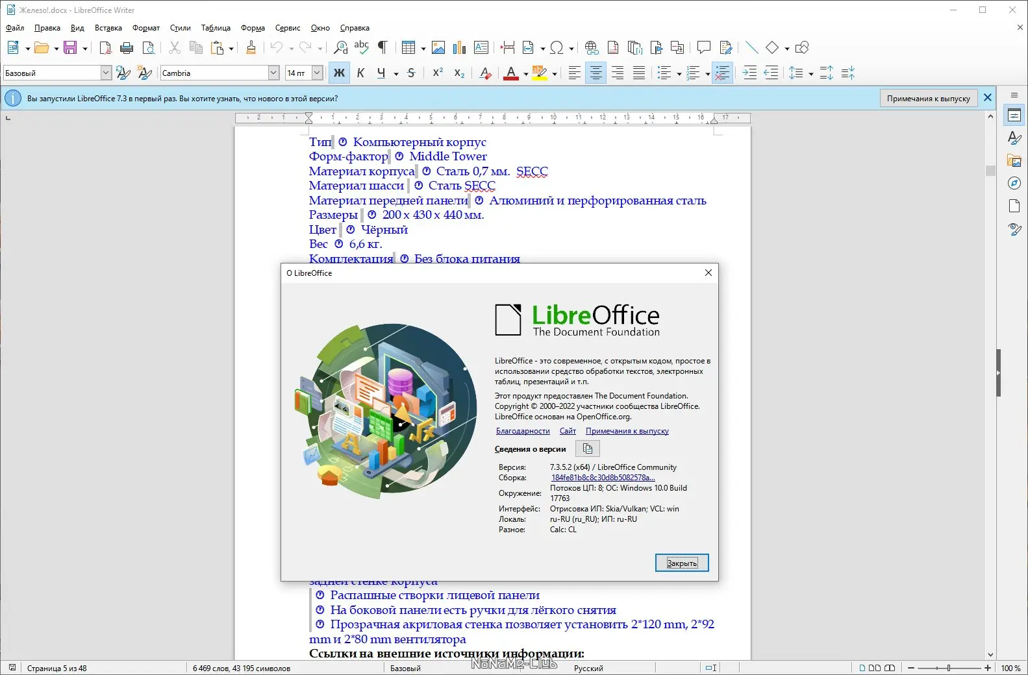Increase the paragraph indent
The height and width of the screenshot is (675, 1028).
point(749,73)
